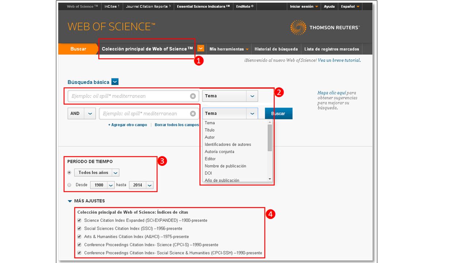468x263 pixels.
Task: Click the first search text field
Action: pyautogui.click(x=133, y=96)
